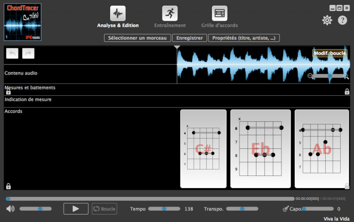Click the speaker volume icon
The height and width of the screenshot is (222, 354).
coord(10,209)
